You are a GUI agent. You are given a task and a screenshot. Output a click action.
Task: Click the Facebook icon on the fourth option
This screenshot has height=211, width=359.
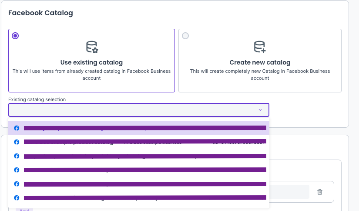point(17,170)
